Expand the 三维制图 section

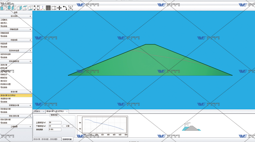point(30,127)
